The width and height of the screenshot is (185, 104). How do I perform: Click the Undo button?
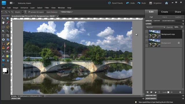point(130,3)
